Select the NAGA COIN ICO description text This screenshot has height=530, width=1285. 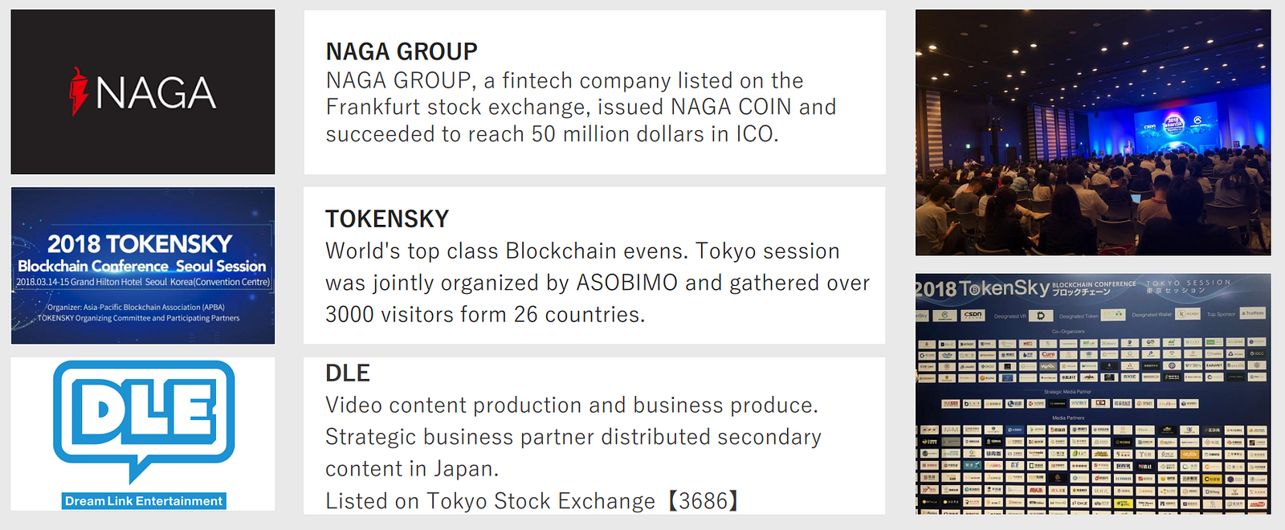(580, 108)
